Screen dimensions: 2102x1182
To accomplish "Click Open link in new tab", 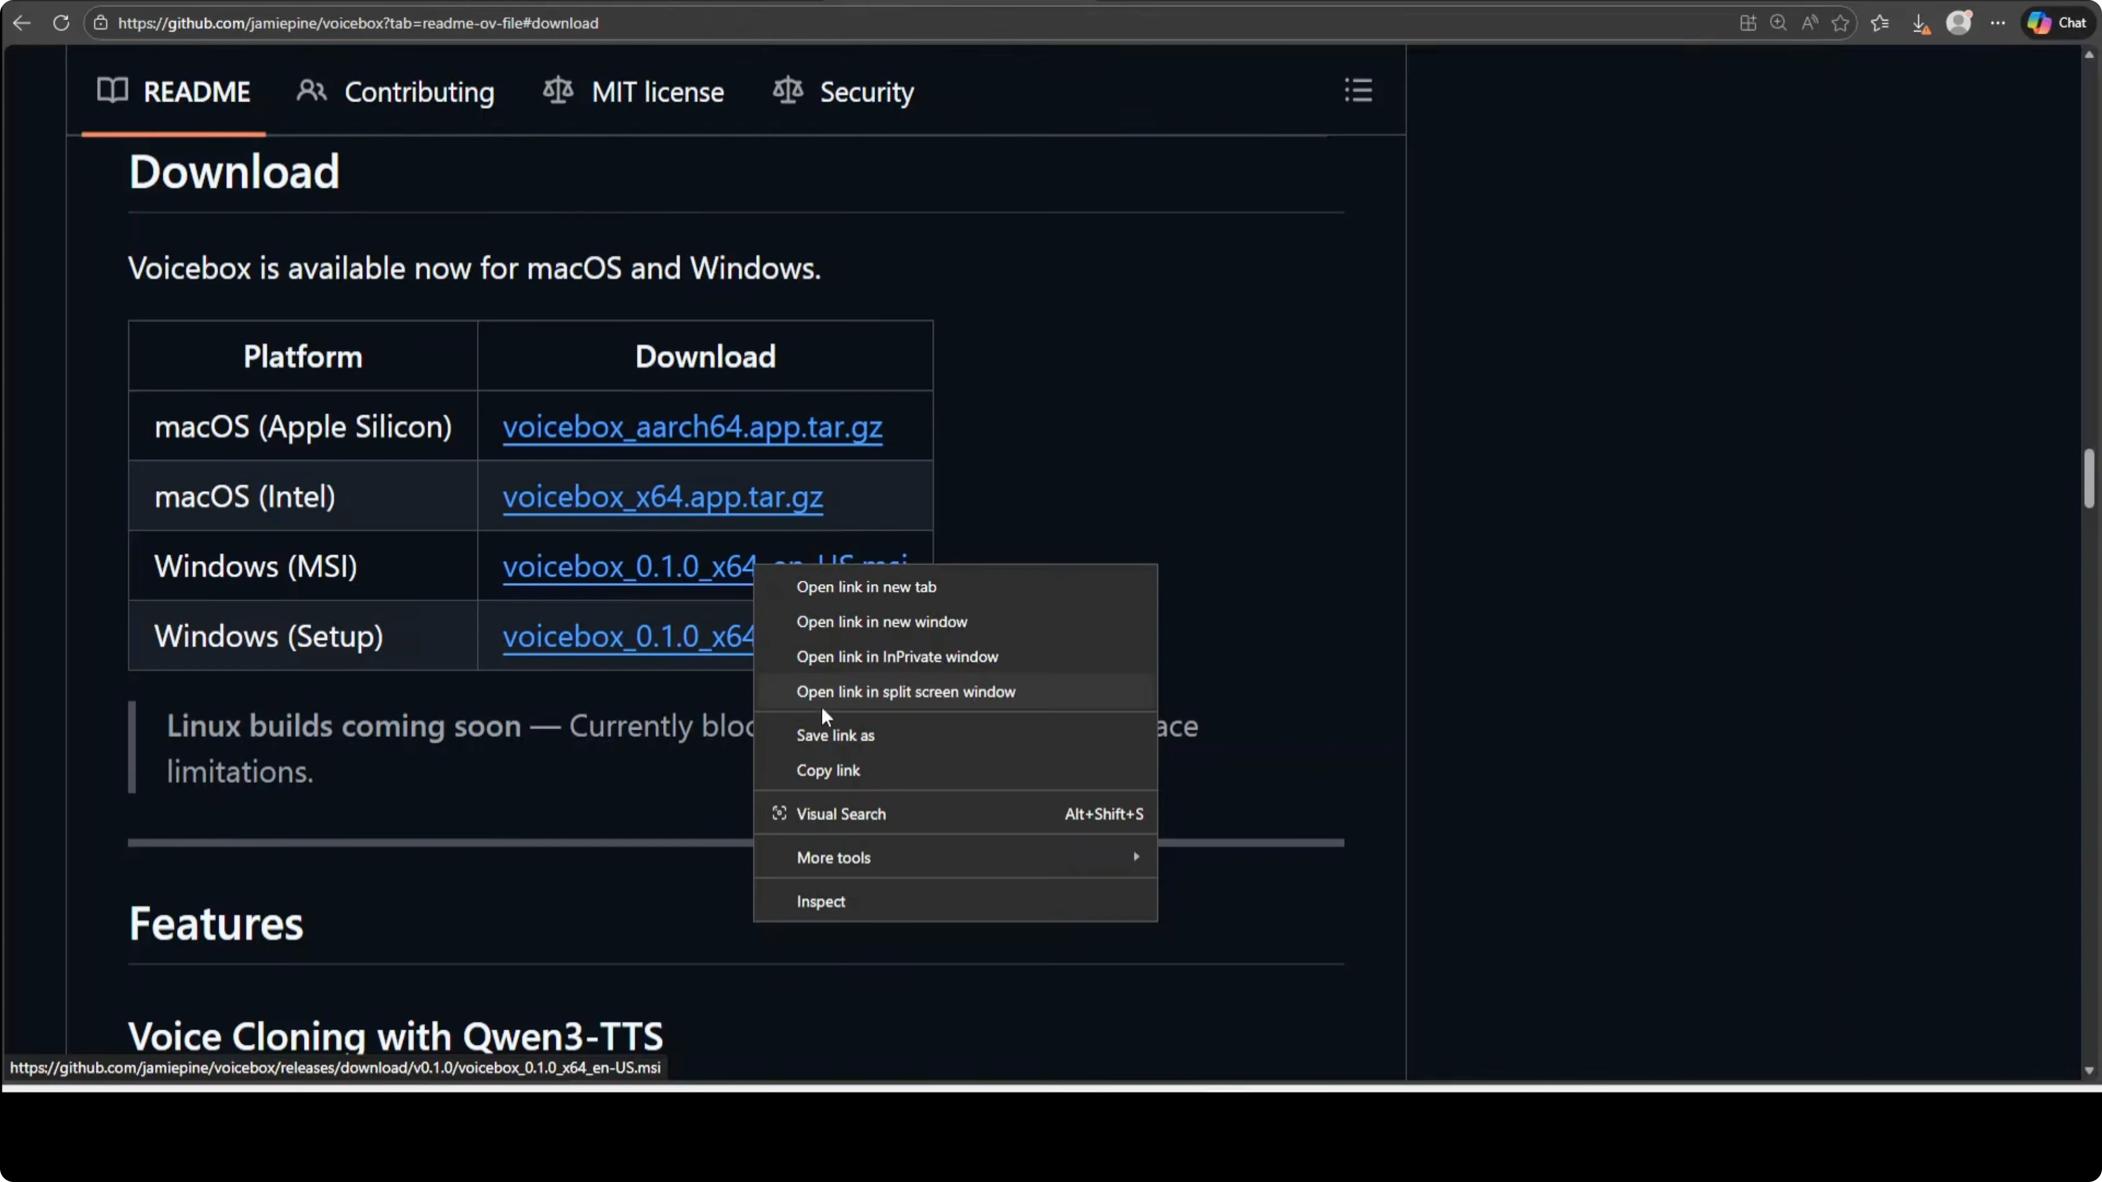I will (866, 586).
